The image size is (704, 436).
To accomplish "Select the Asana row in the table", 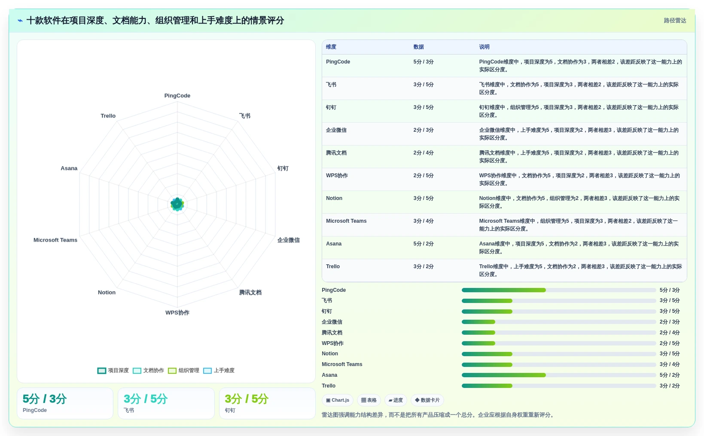I will (504, 248).
